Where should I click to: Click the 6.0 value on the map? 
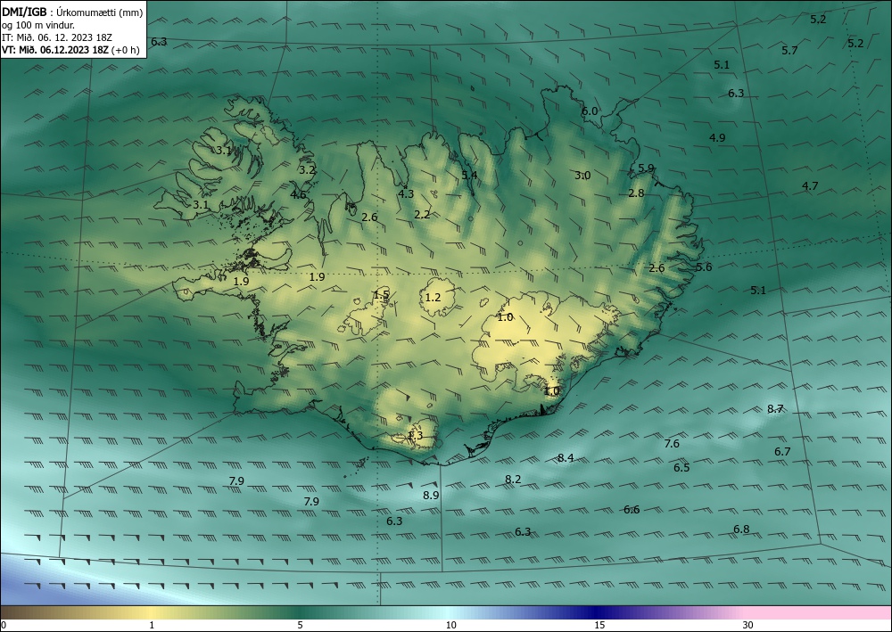tap(590, 111)
